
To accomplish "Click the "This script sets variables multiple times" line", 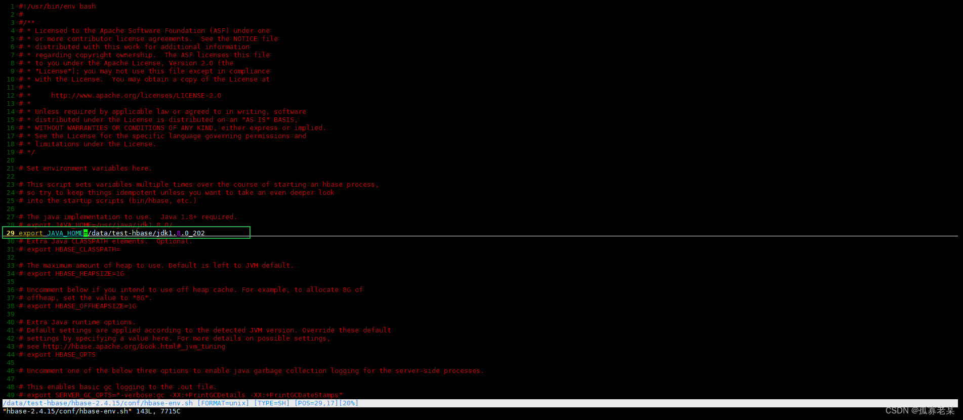I will point(199,184).
